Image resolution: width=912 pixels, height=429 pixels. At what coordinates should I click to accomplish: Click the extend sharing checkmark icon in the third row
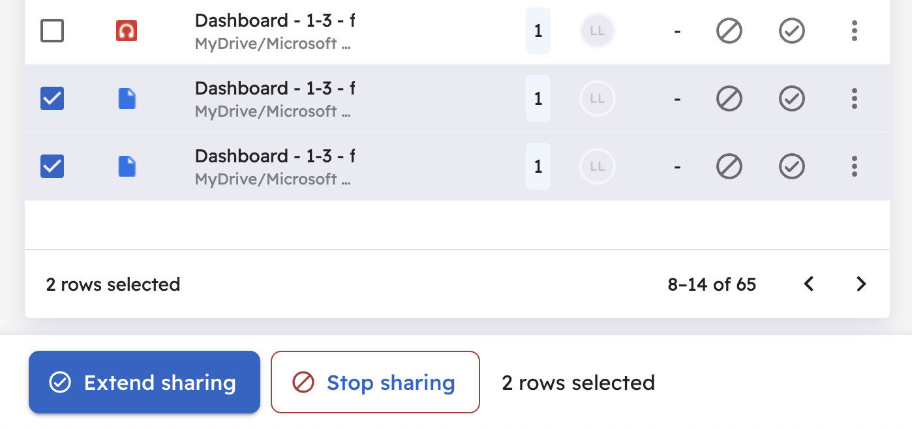click(x=792, y=166)
